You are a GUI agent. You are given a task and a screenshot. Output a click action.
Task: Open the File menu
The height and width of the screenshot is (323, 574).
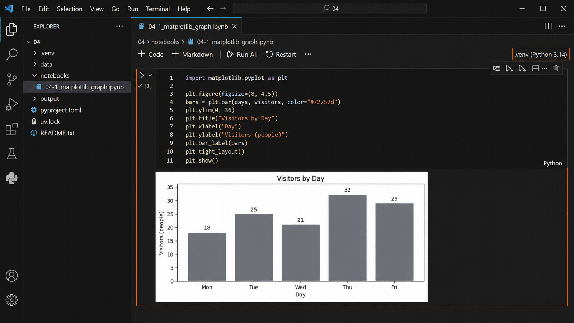click(26, 9)
